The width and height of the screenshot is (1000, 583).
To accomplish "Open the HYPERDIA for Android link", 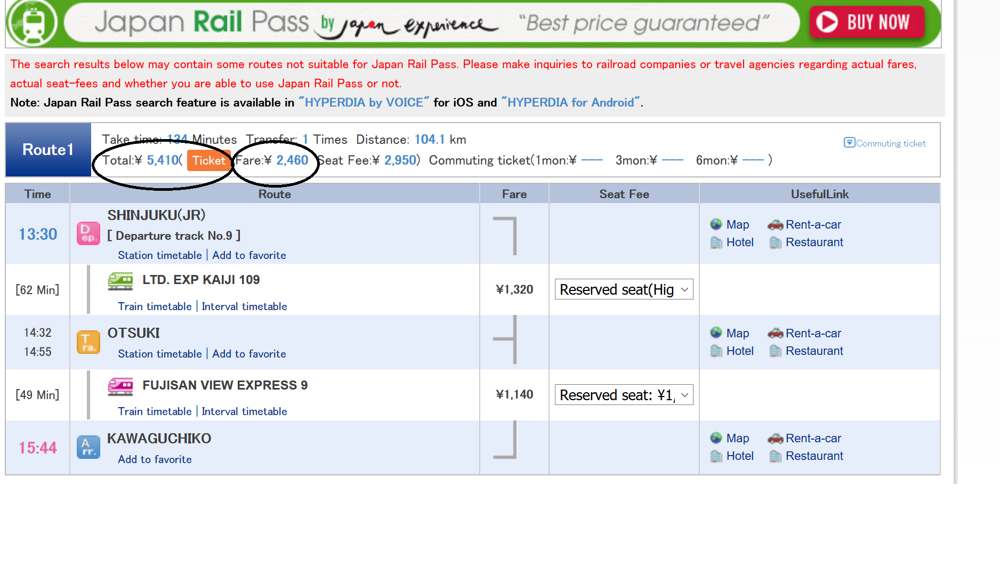I will click(571, 102).
